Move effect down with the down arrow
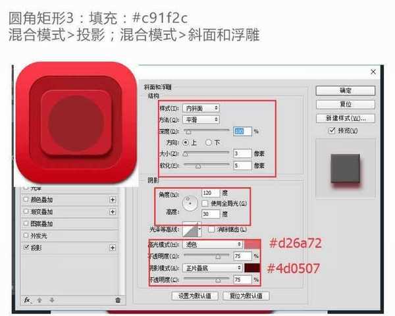This screenshot has height=316, width=395. pyautogui.click(x=51, y=300)
